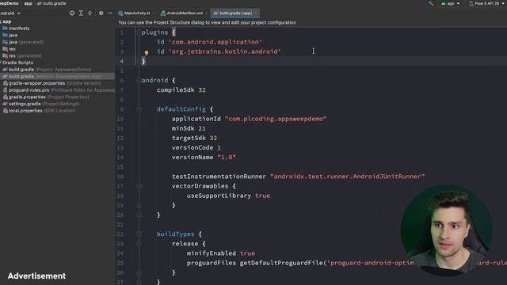507x285 pixels.
Task: Open the manifests folder
Action: click(x=16, y=28)
